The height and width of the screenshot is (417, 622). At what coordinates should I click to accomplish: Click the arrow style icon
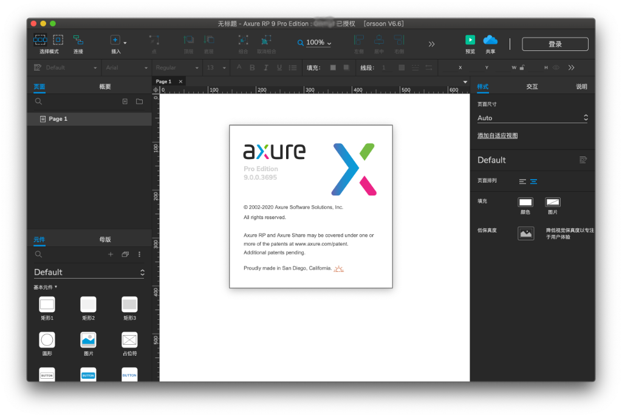[429, 68]
